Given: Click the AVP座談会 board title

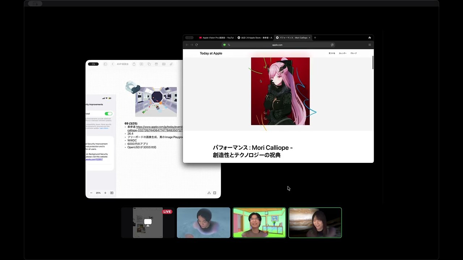Looking at the screenshot, I should 123,64.
